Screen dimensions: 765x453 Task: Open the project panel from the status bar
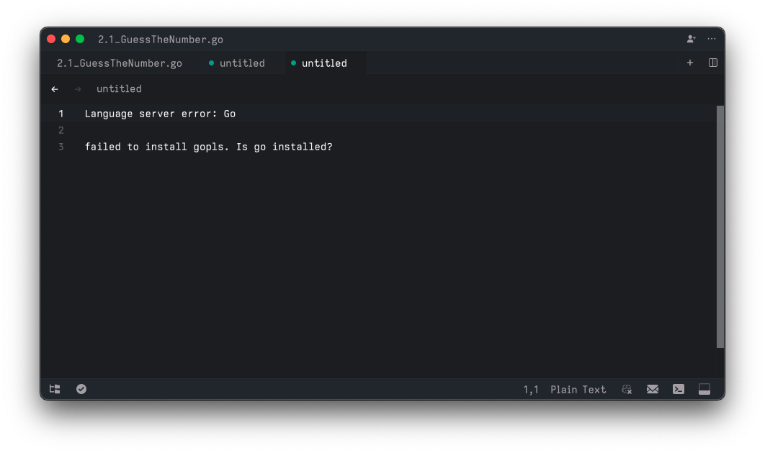point(54,389)
